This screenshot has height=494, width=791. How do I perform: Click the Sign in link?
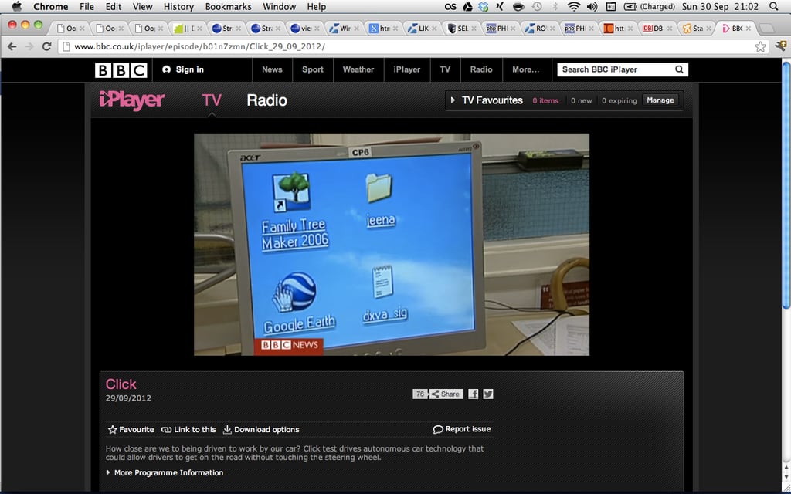pyautogui.click(x=183, y=69)
